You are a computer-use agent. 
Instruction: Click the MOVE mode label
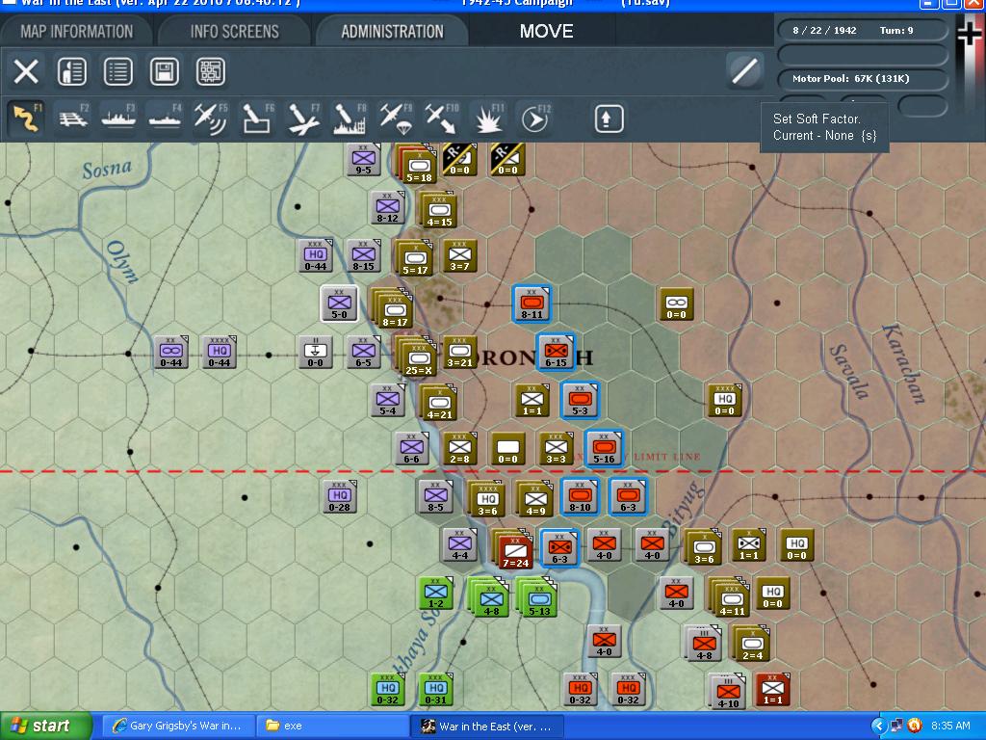tap(546, 32)
